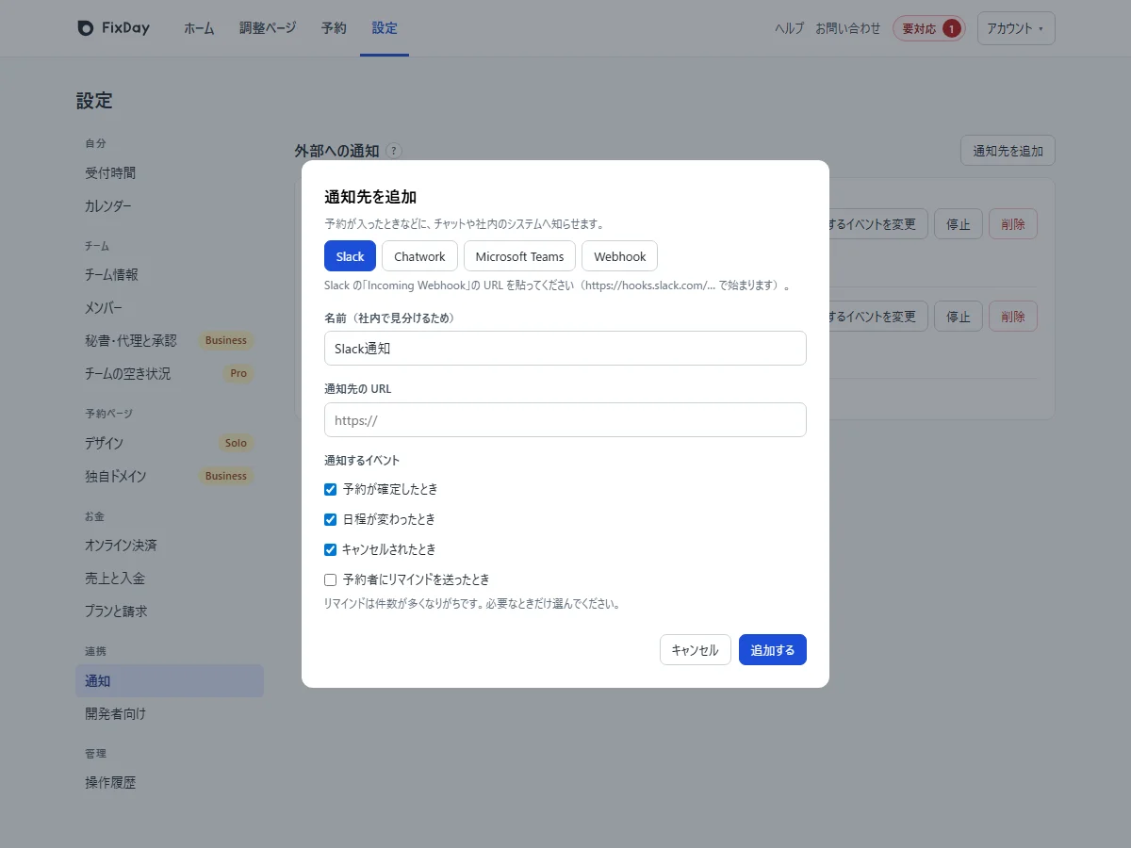Toggle the 予約が確定したとき checkbox
This screenshot has height=848, width=1131.
[x=330, y=489]
